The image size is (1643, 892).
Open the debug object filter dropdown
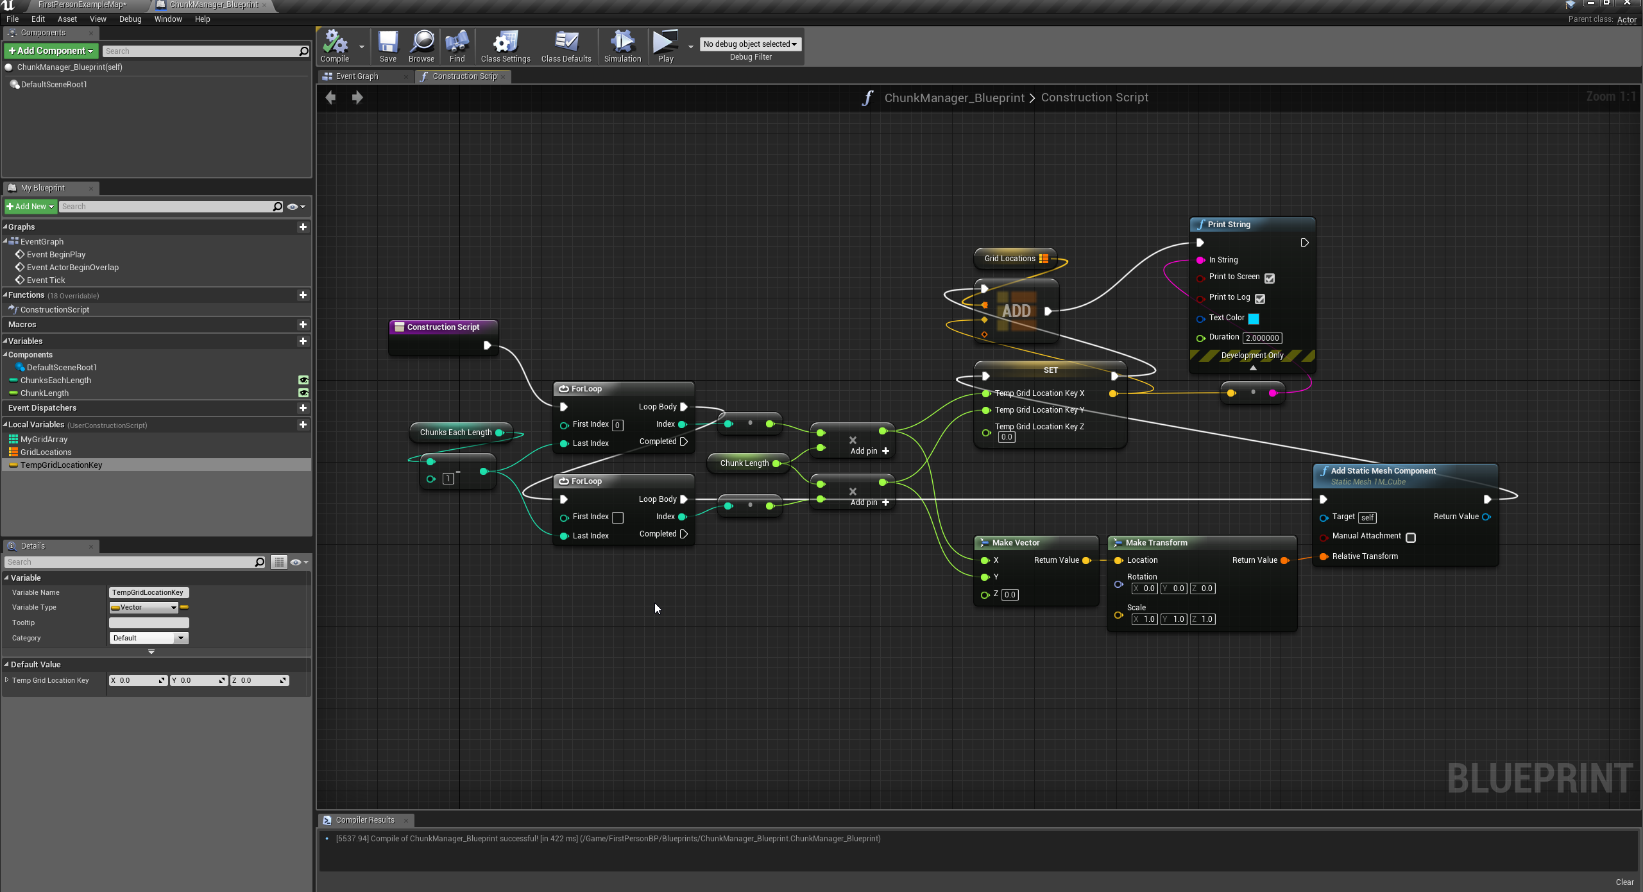(x=750, y=44)
